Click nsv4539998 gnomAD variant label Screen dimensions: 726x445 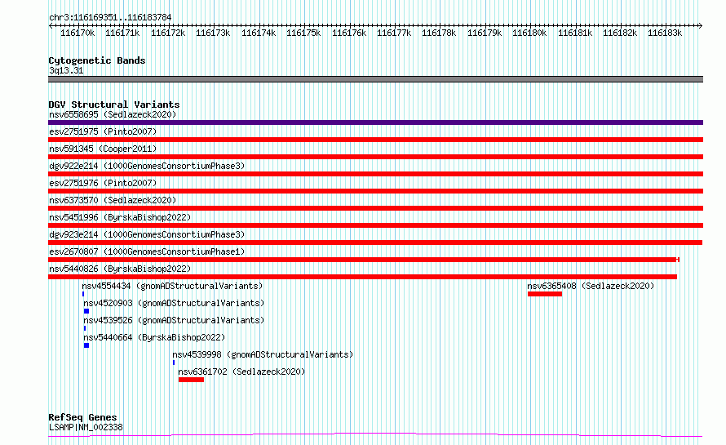click(263, 354)
